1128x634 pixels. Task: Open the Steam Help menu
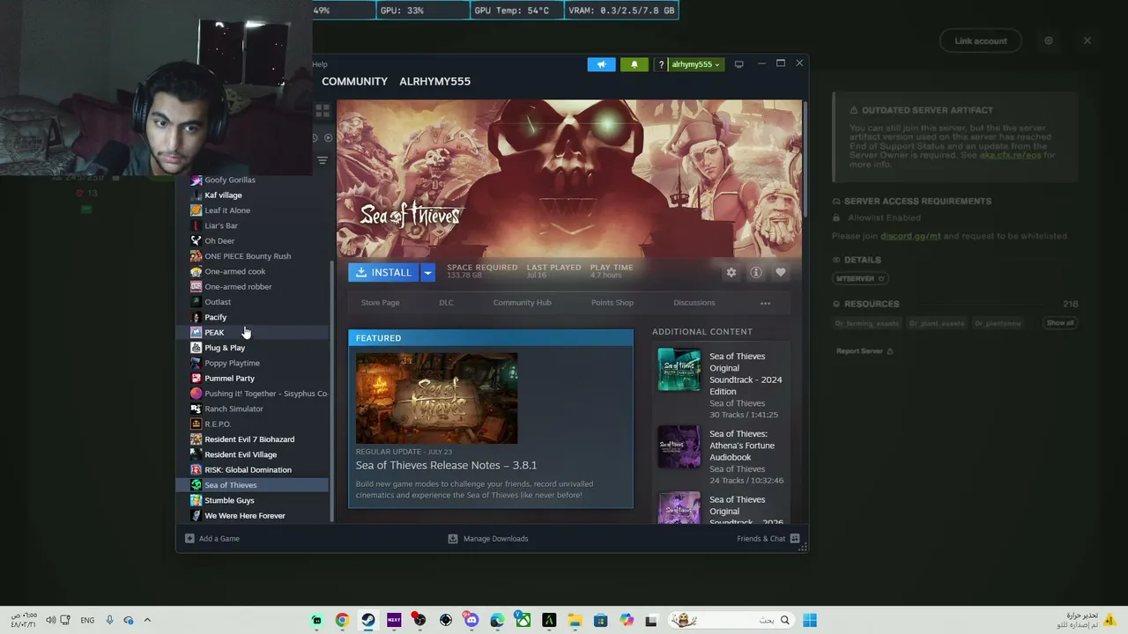click(320, 64)
